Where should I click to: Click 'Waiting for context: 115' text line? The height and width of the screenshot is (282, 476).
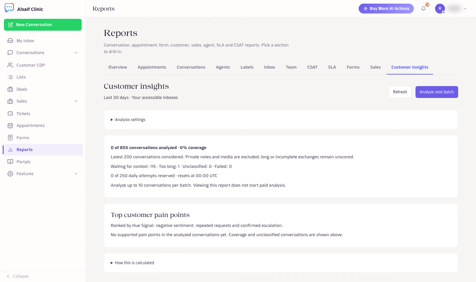click(171, 167)
